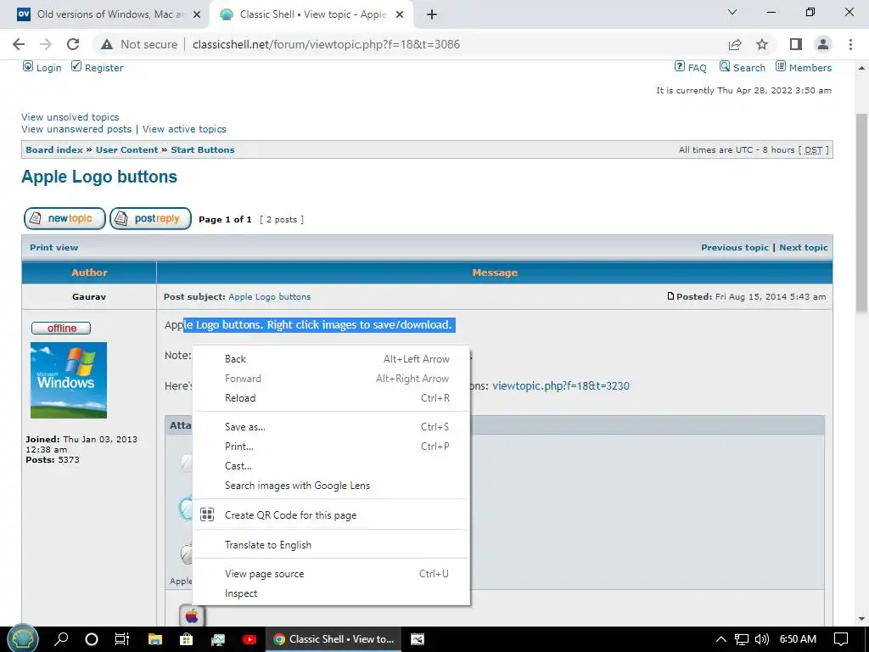
Task: Open File Explorer from the taskbar
Action: tap(155, 639)
